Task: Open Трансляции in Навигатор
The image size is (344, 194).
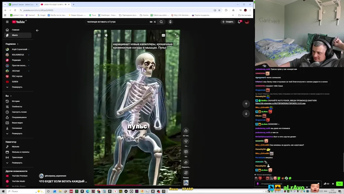Action: 17,157
